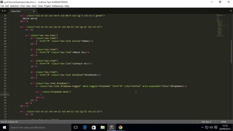Screen dimensions: 233x131
Task: Click the Line 67, Column 25 status text
Action: (9, 122)
